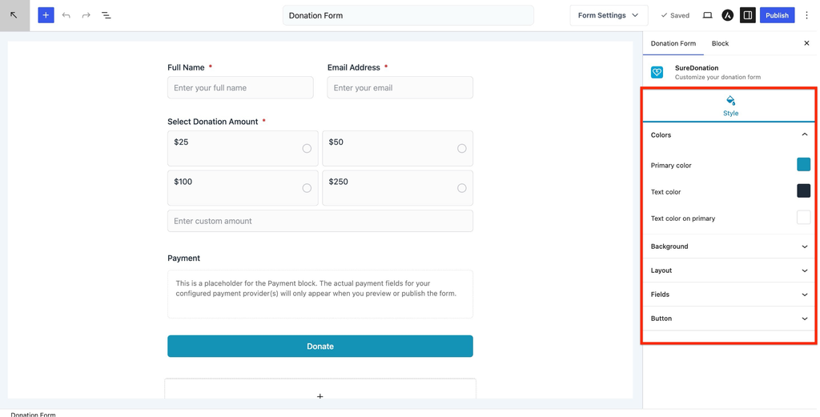Image resolution: width=820 pixels, height=417 pixels.
Task: Click the Enter custom amount field
Action: tap(320, 221)
